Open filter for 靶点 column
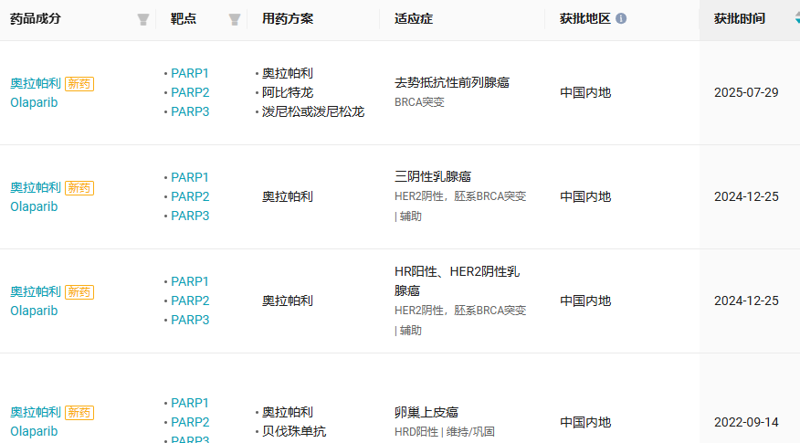Screen dimensions: 800x443 click(235, 19)
